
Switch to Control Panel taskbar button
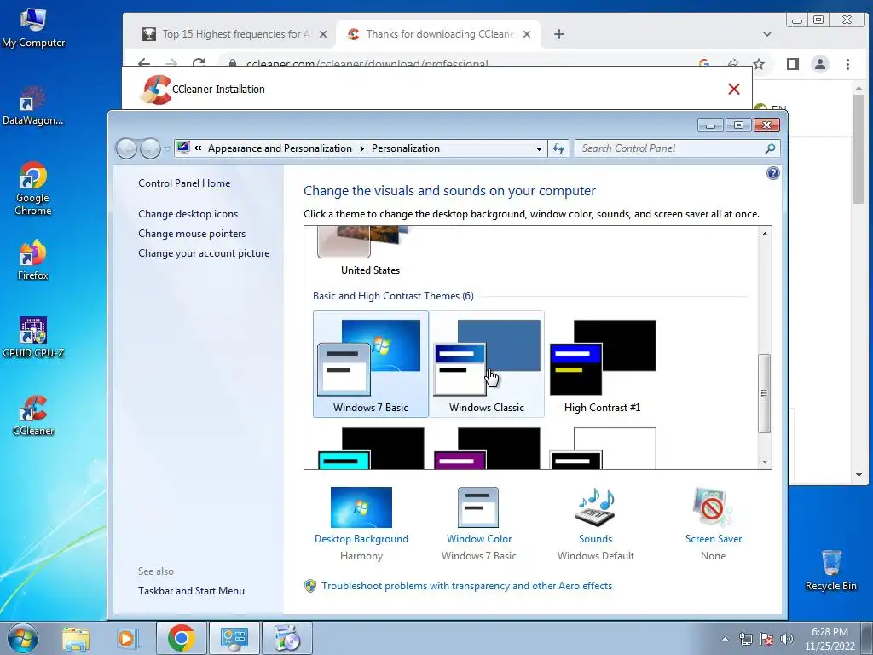click(x=234, y=638)
